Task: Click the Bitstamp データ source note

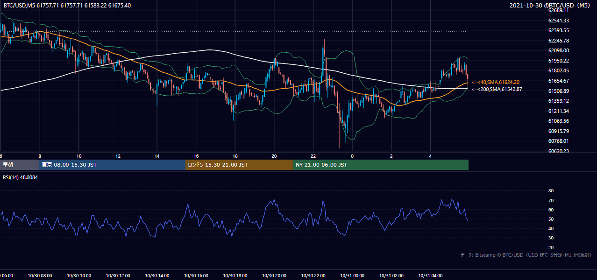Action: coord(526,255)
